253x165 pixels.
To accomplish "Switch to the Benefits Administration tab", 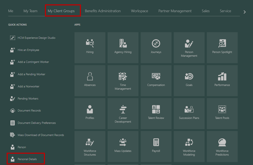I will tap(103, 11).
